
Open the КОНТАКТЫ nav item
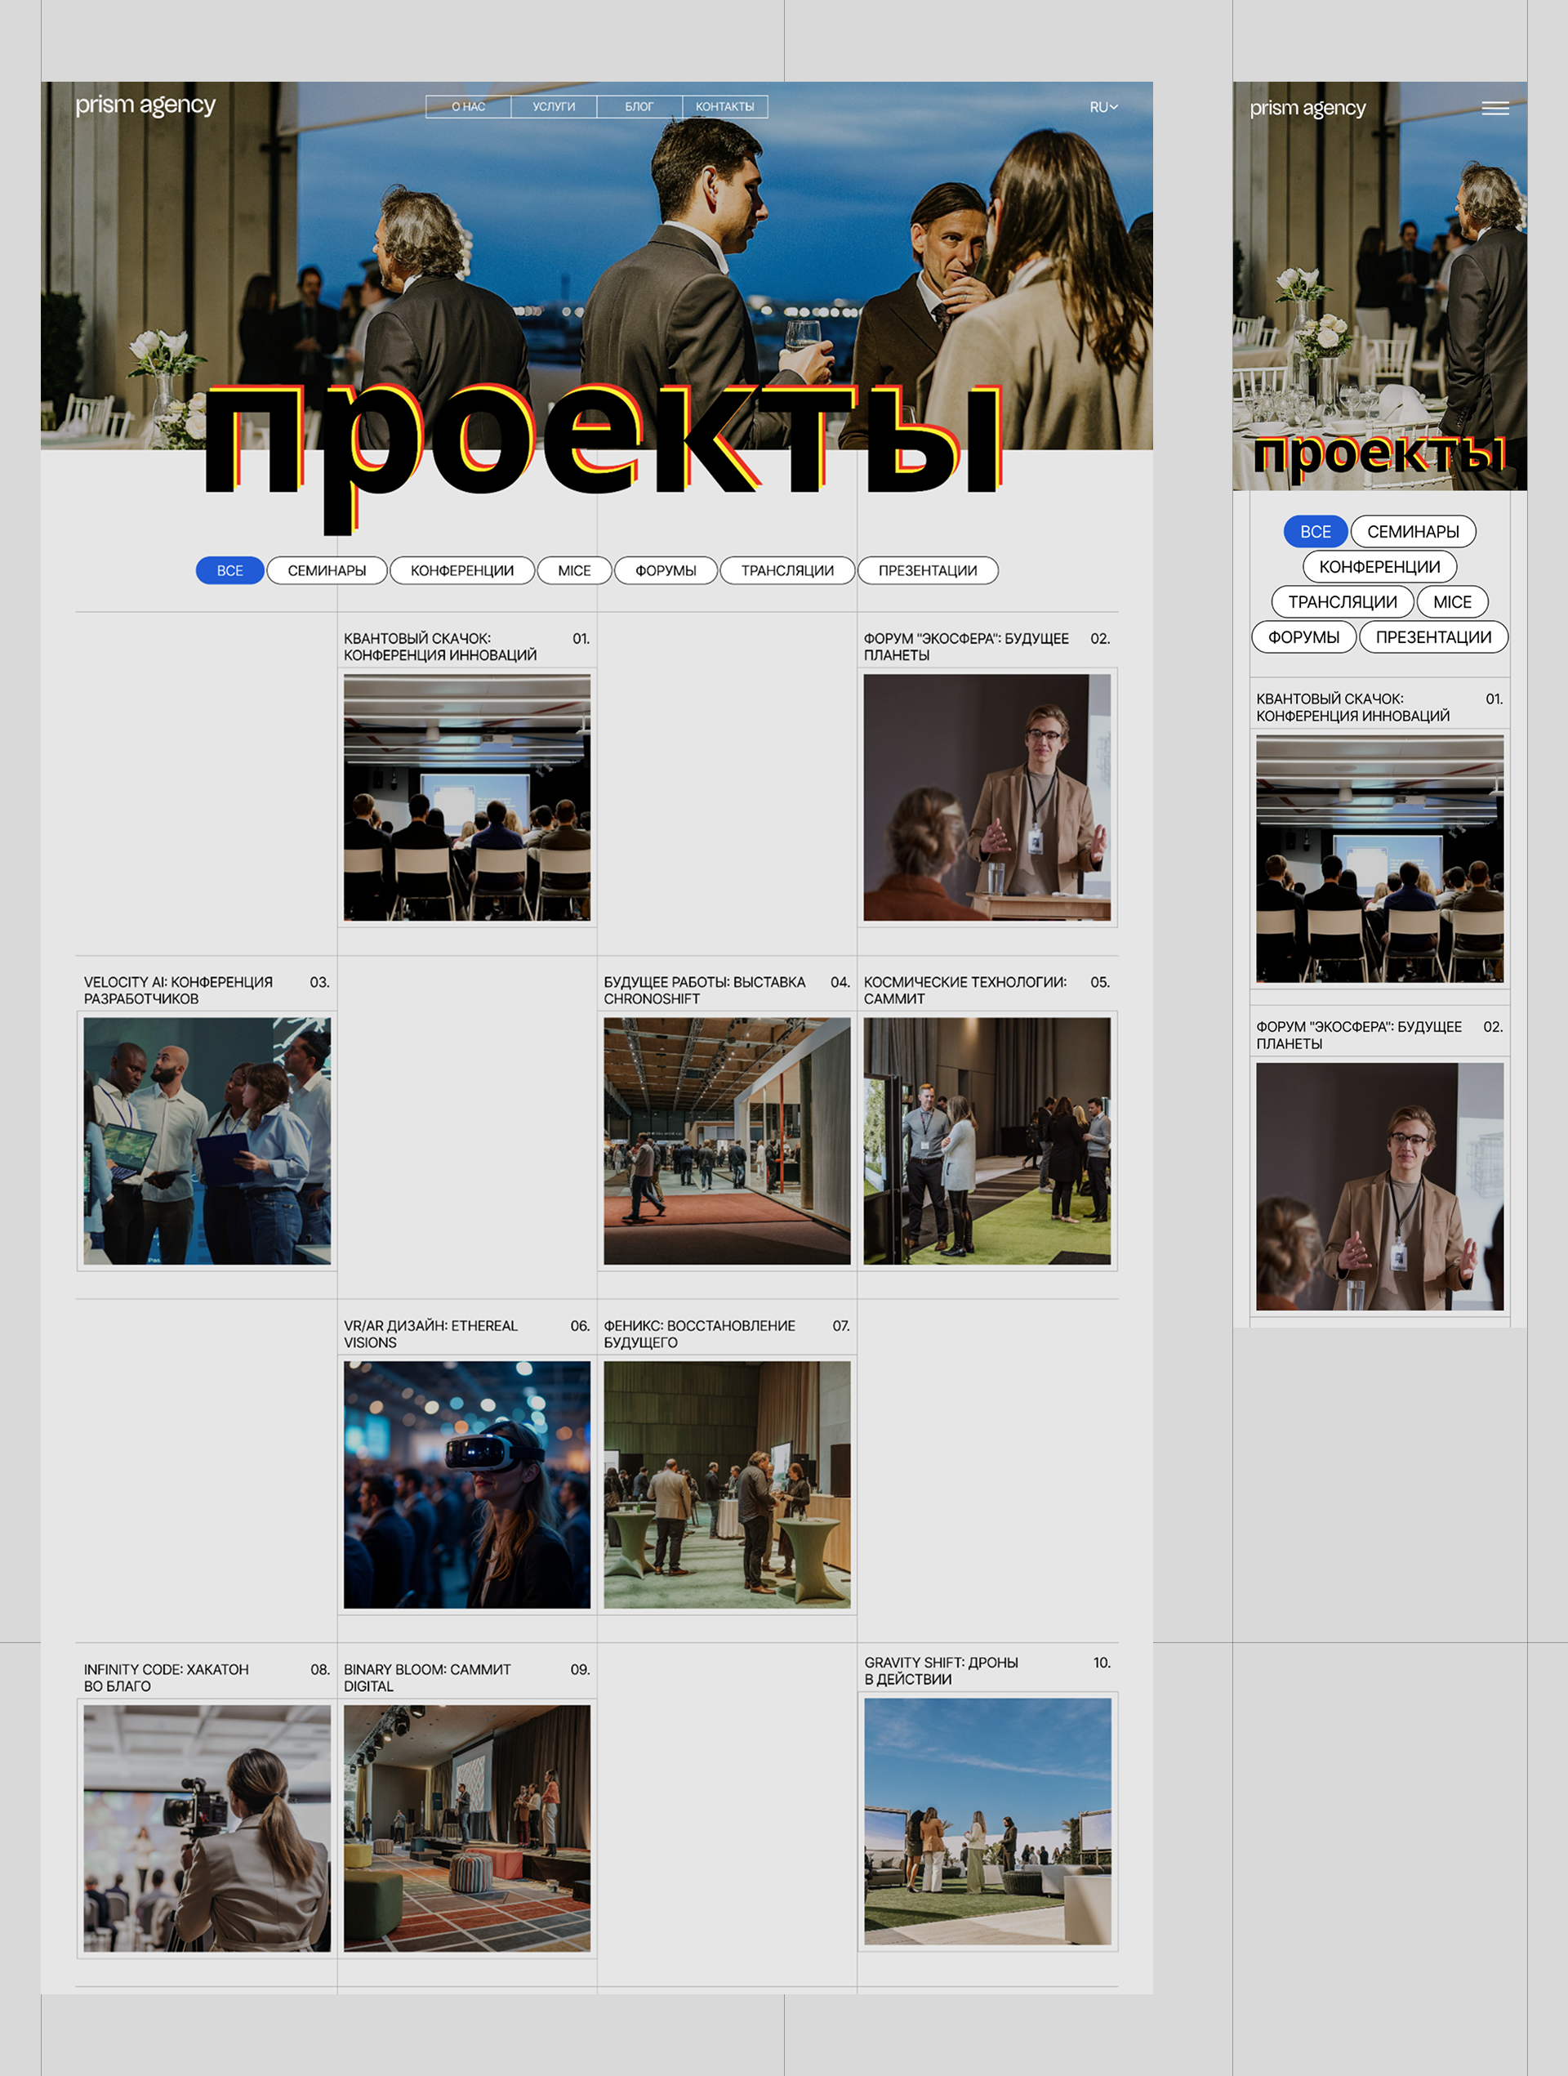coord(724,107)
